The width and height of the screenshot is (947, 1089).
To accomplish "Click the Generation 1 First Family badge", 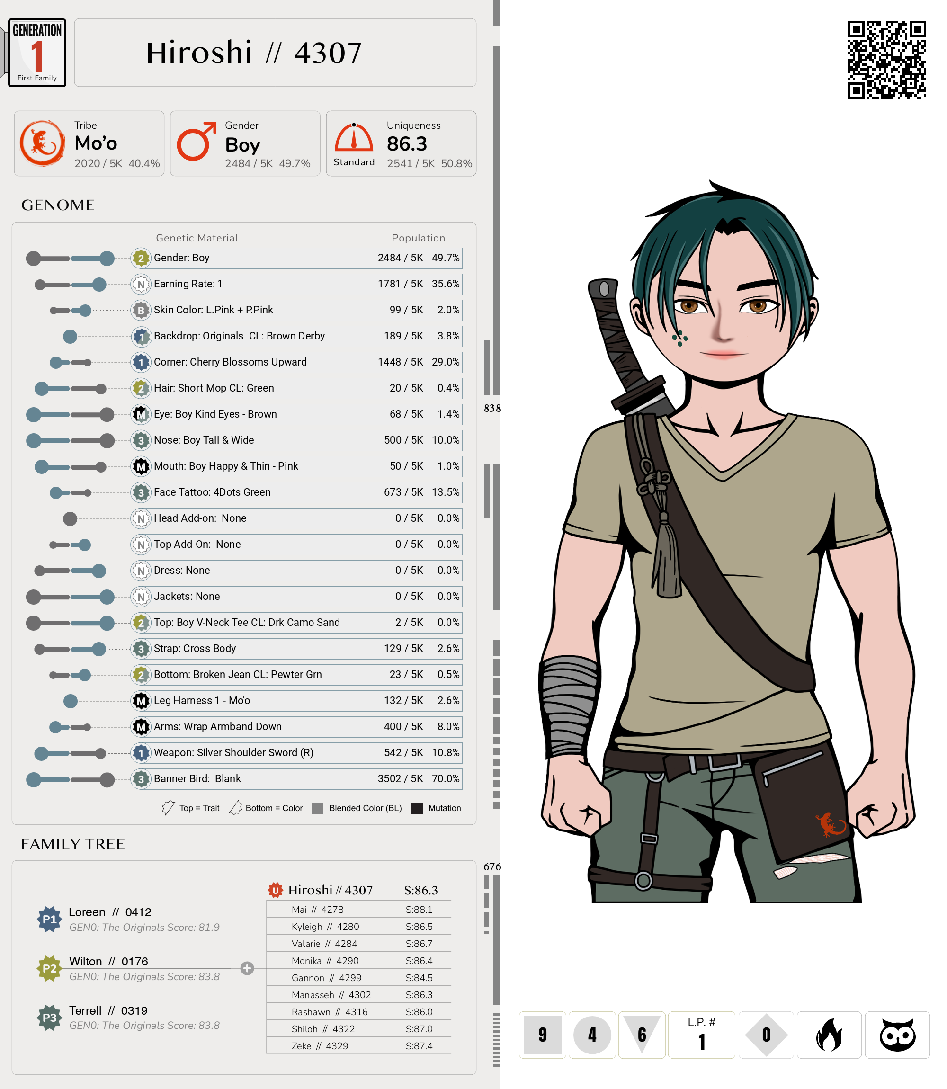I will point(37,53).
